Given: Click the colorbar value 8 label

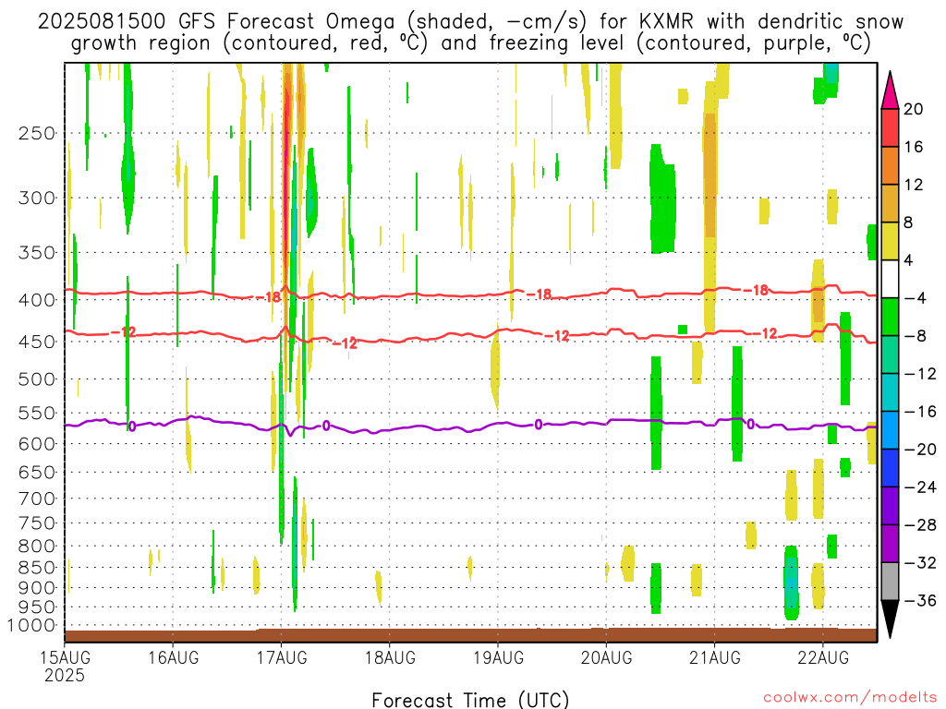Looking at the screenshot, I should (x=909, y=222).
